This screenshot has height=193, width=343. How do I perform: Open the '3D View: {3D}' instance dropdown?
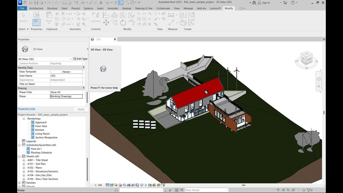point(70,59)
